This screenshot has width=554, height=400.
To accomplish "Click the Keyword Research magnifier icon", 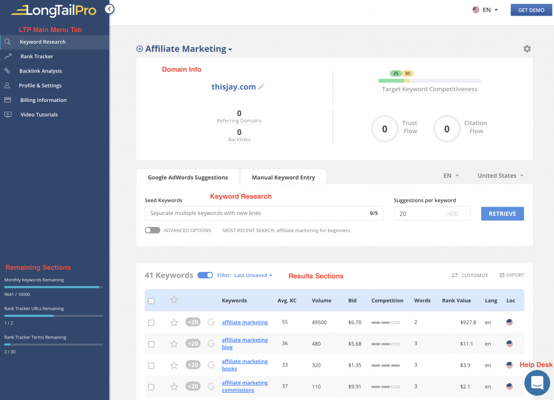I will pos(7,42).
